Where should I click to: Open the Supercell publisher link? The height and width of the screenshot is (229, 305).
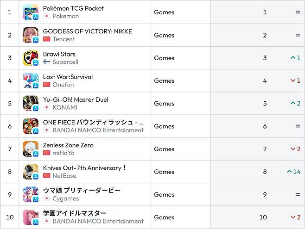65,62
